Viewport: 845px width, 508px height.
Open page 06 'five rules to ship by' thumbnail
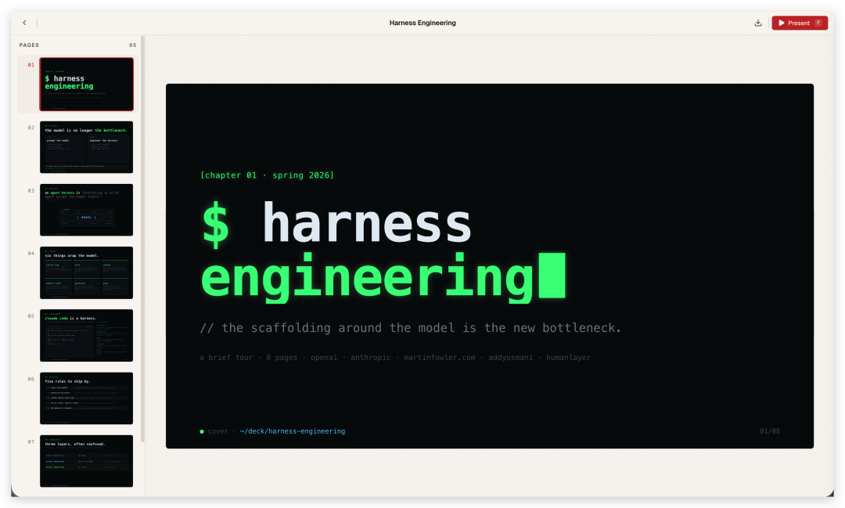click(86, 398)
